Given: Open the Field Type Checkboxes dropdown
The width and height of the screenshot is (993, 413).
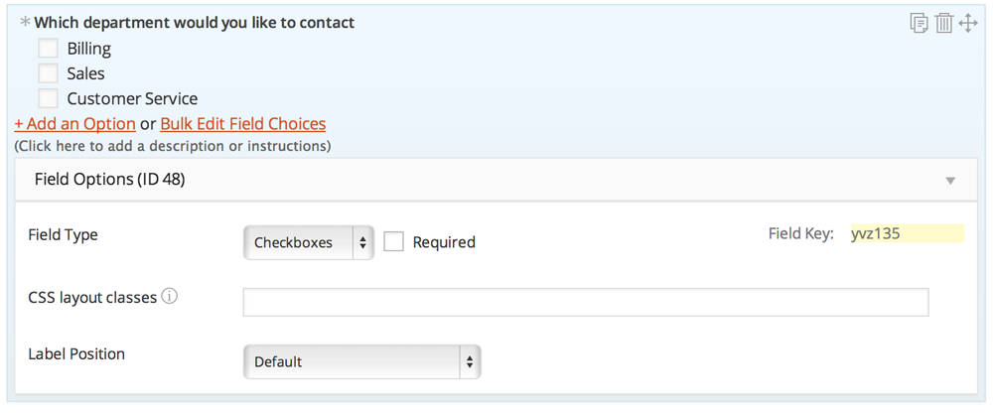Looking at the screenshot, I should (308, 241).
